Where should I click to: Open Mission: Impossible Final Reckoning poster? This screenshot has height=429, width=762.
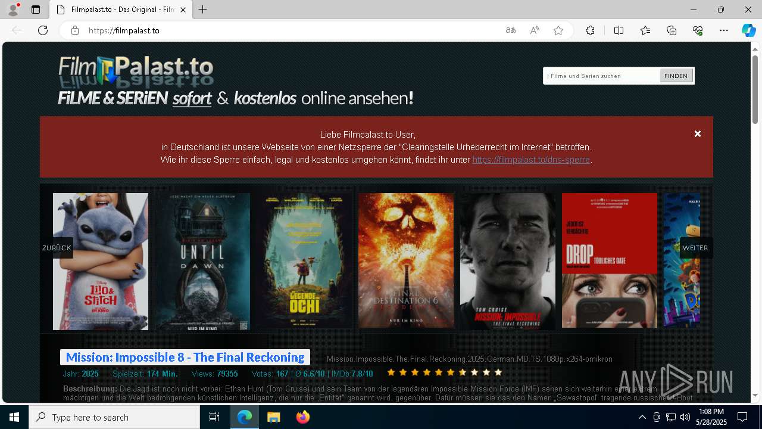tap(508, 261)
